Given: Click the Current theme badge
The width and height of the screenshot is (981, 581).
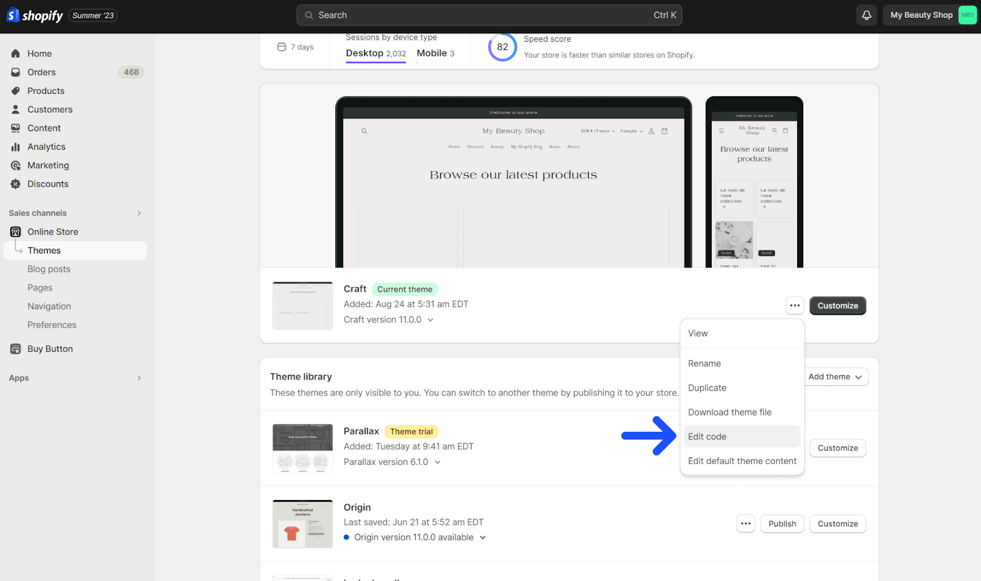Looking at the screenshot, I should (x=405, y=290).
